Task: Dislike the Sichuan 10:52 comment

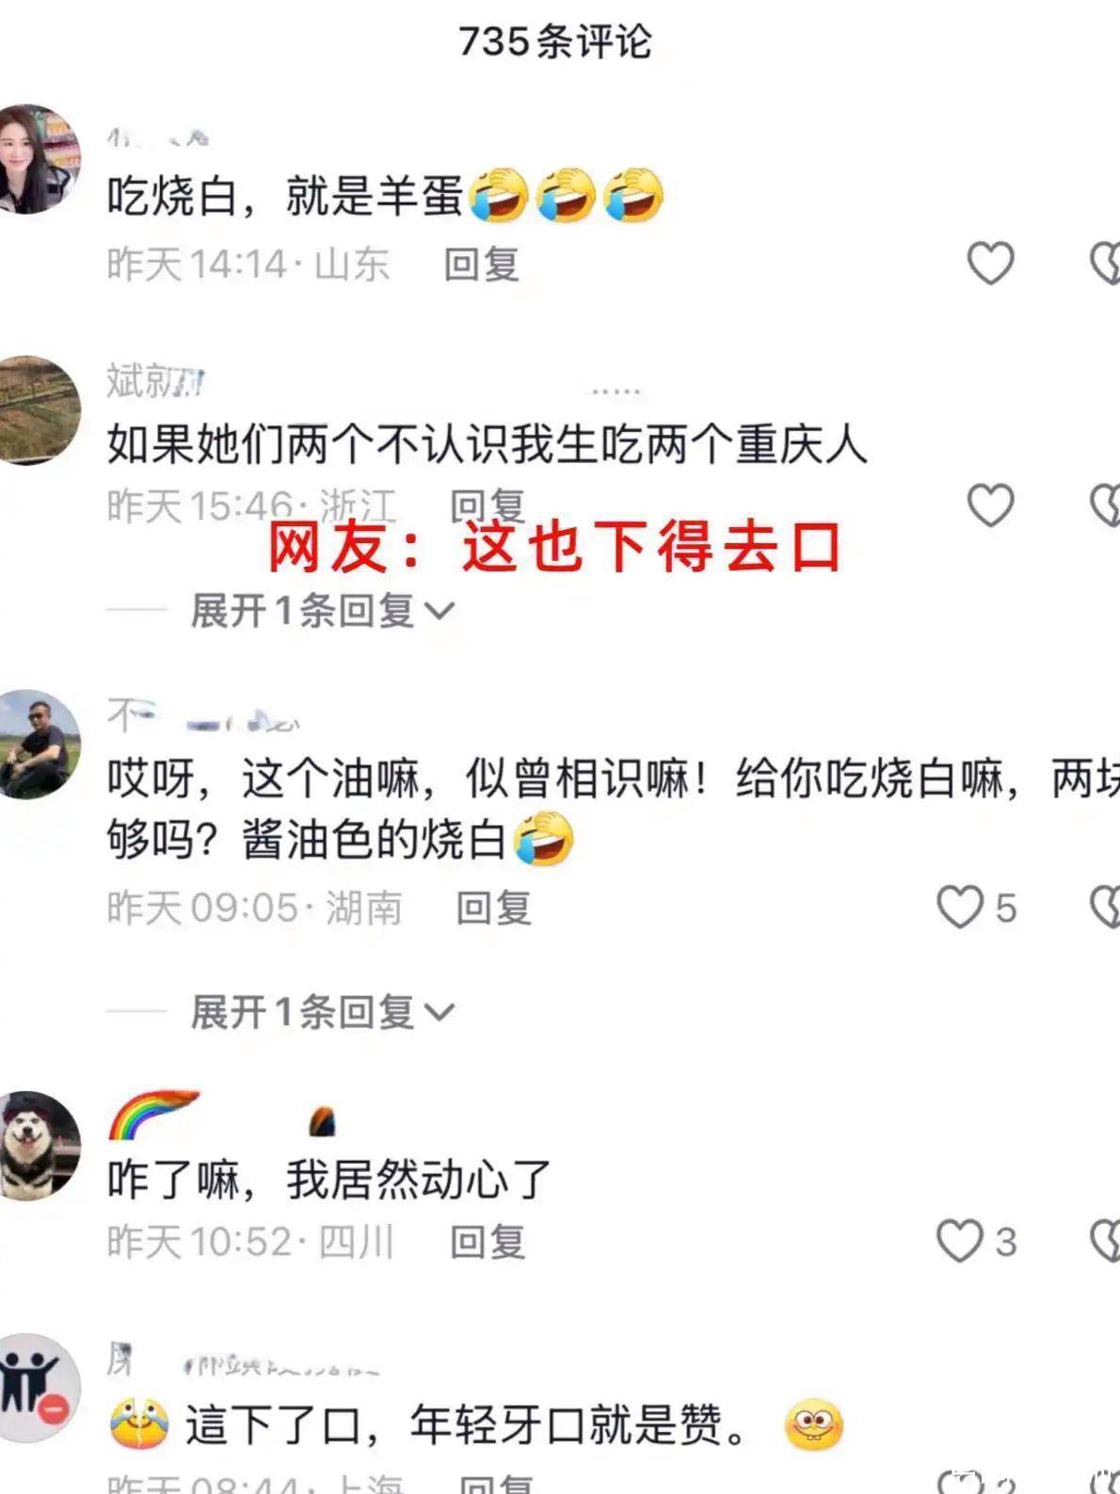Action: [x=1106, y=1241]
